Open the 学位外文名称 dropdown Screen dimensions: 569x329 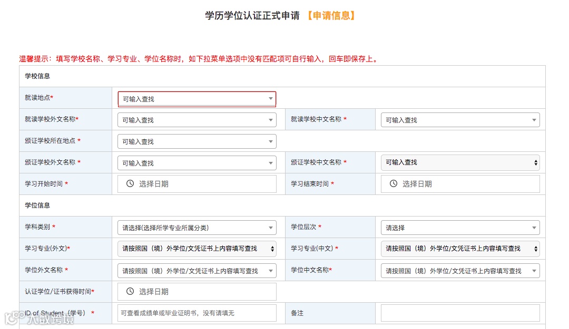click(197, 271)
